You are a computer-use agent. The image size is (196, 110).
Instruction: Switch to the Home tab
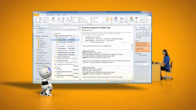click(42, 15)
